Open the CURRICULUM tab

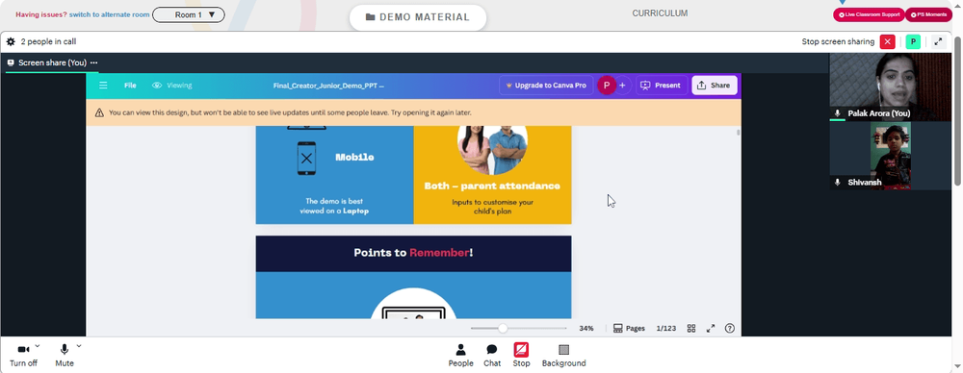coord(661,12)
